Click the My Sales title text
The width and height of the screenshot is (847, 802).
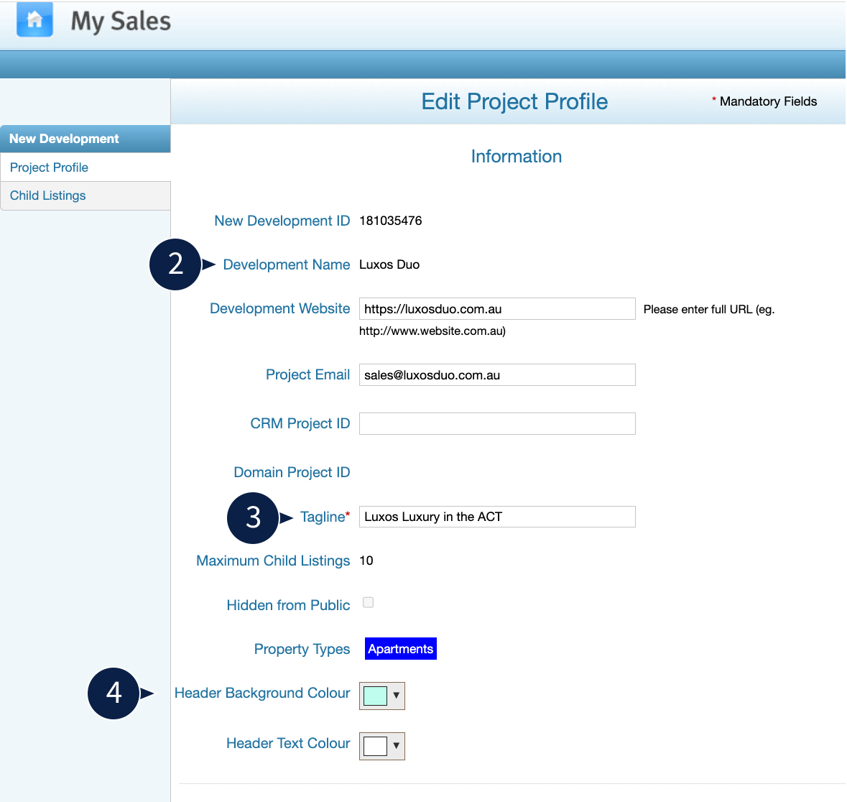(x=121, y=22)
